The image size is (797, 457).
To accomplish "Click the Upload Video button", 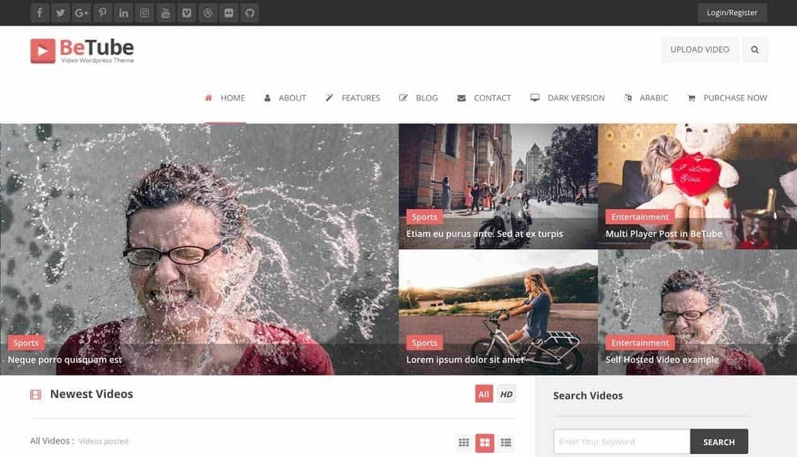I will coord(699,49).
